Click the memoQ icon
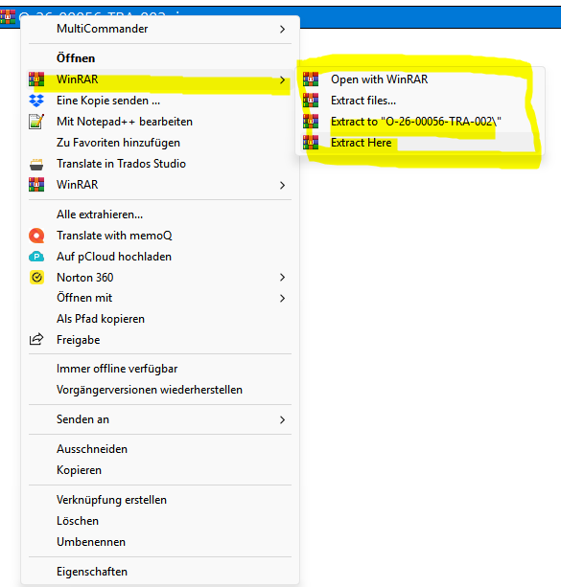 click(36, 236)
